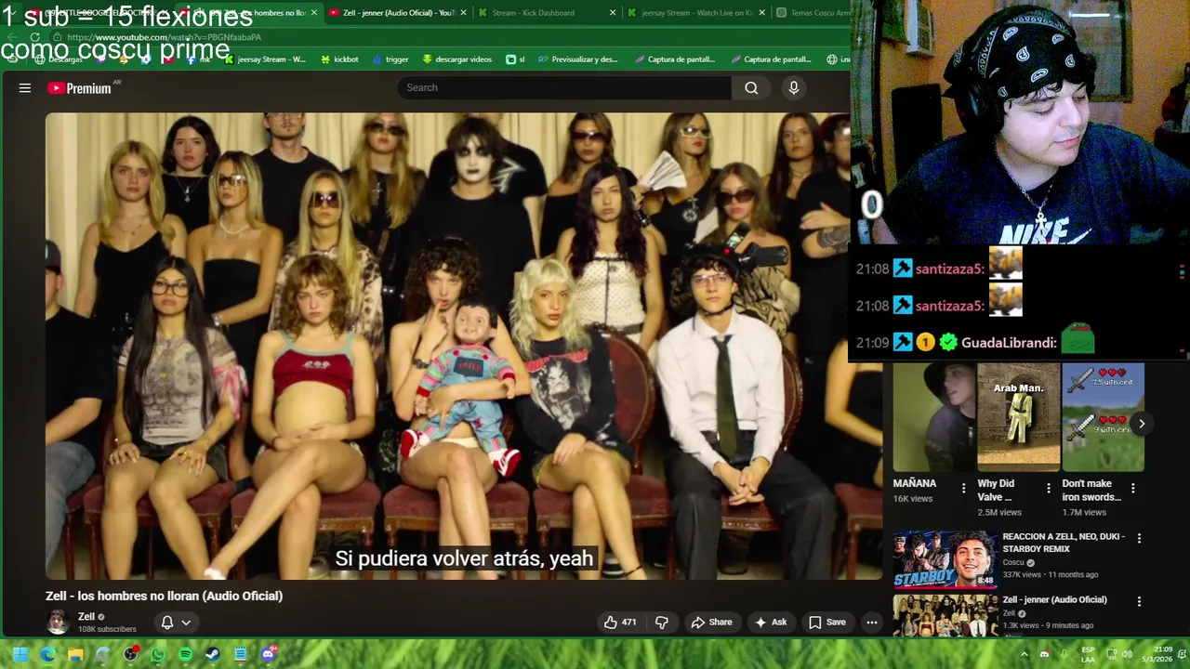Open the Ask AI button
Viewport: 1190px width, 669px height.
point(771,623)
